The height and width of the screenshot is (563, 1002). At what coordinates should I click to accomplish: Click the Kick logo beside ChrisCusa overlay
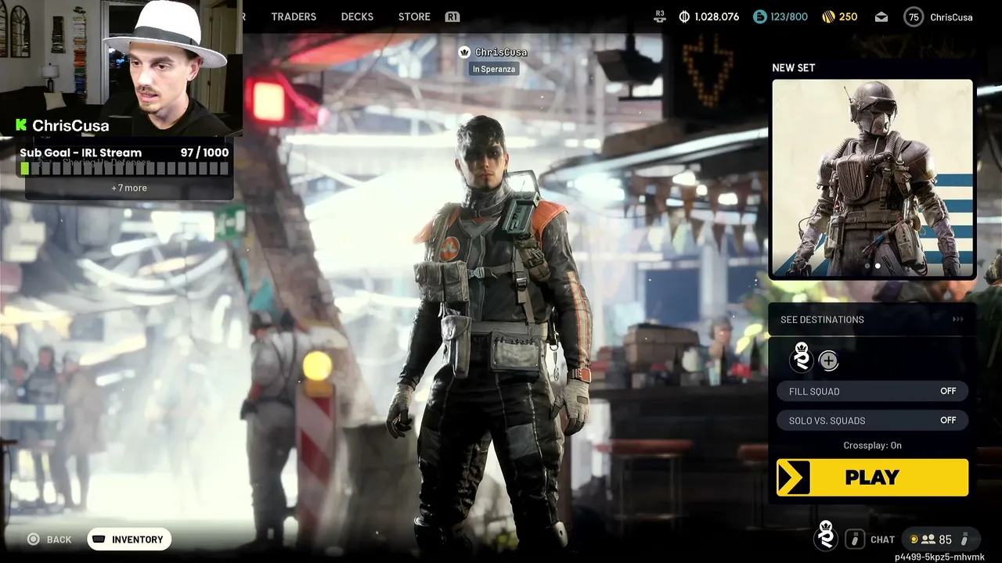tap(21, 125)
